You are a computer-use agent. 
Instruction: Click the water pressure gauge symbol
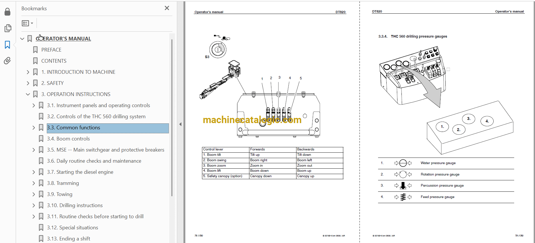(403, 163)
